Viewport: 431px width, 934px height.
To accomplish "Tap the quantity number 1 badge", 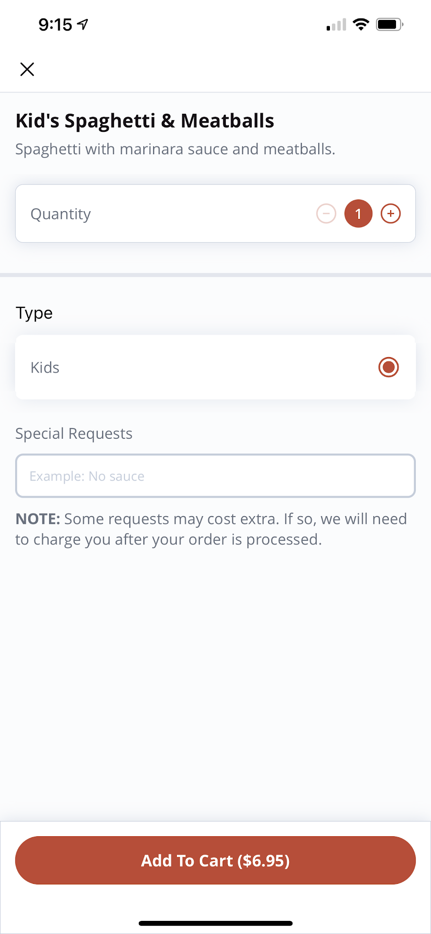I will (359, 214).
